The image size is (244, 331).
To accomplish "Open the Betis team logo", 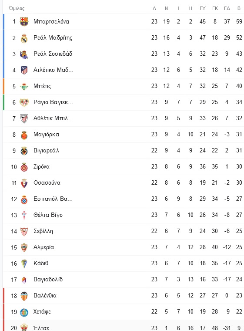I will pos(24,86).
